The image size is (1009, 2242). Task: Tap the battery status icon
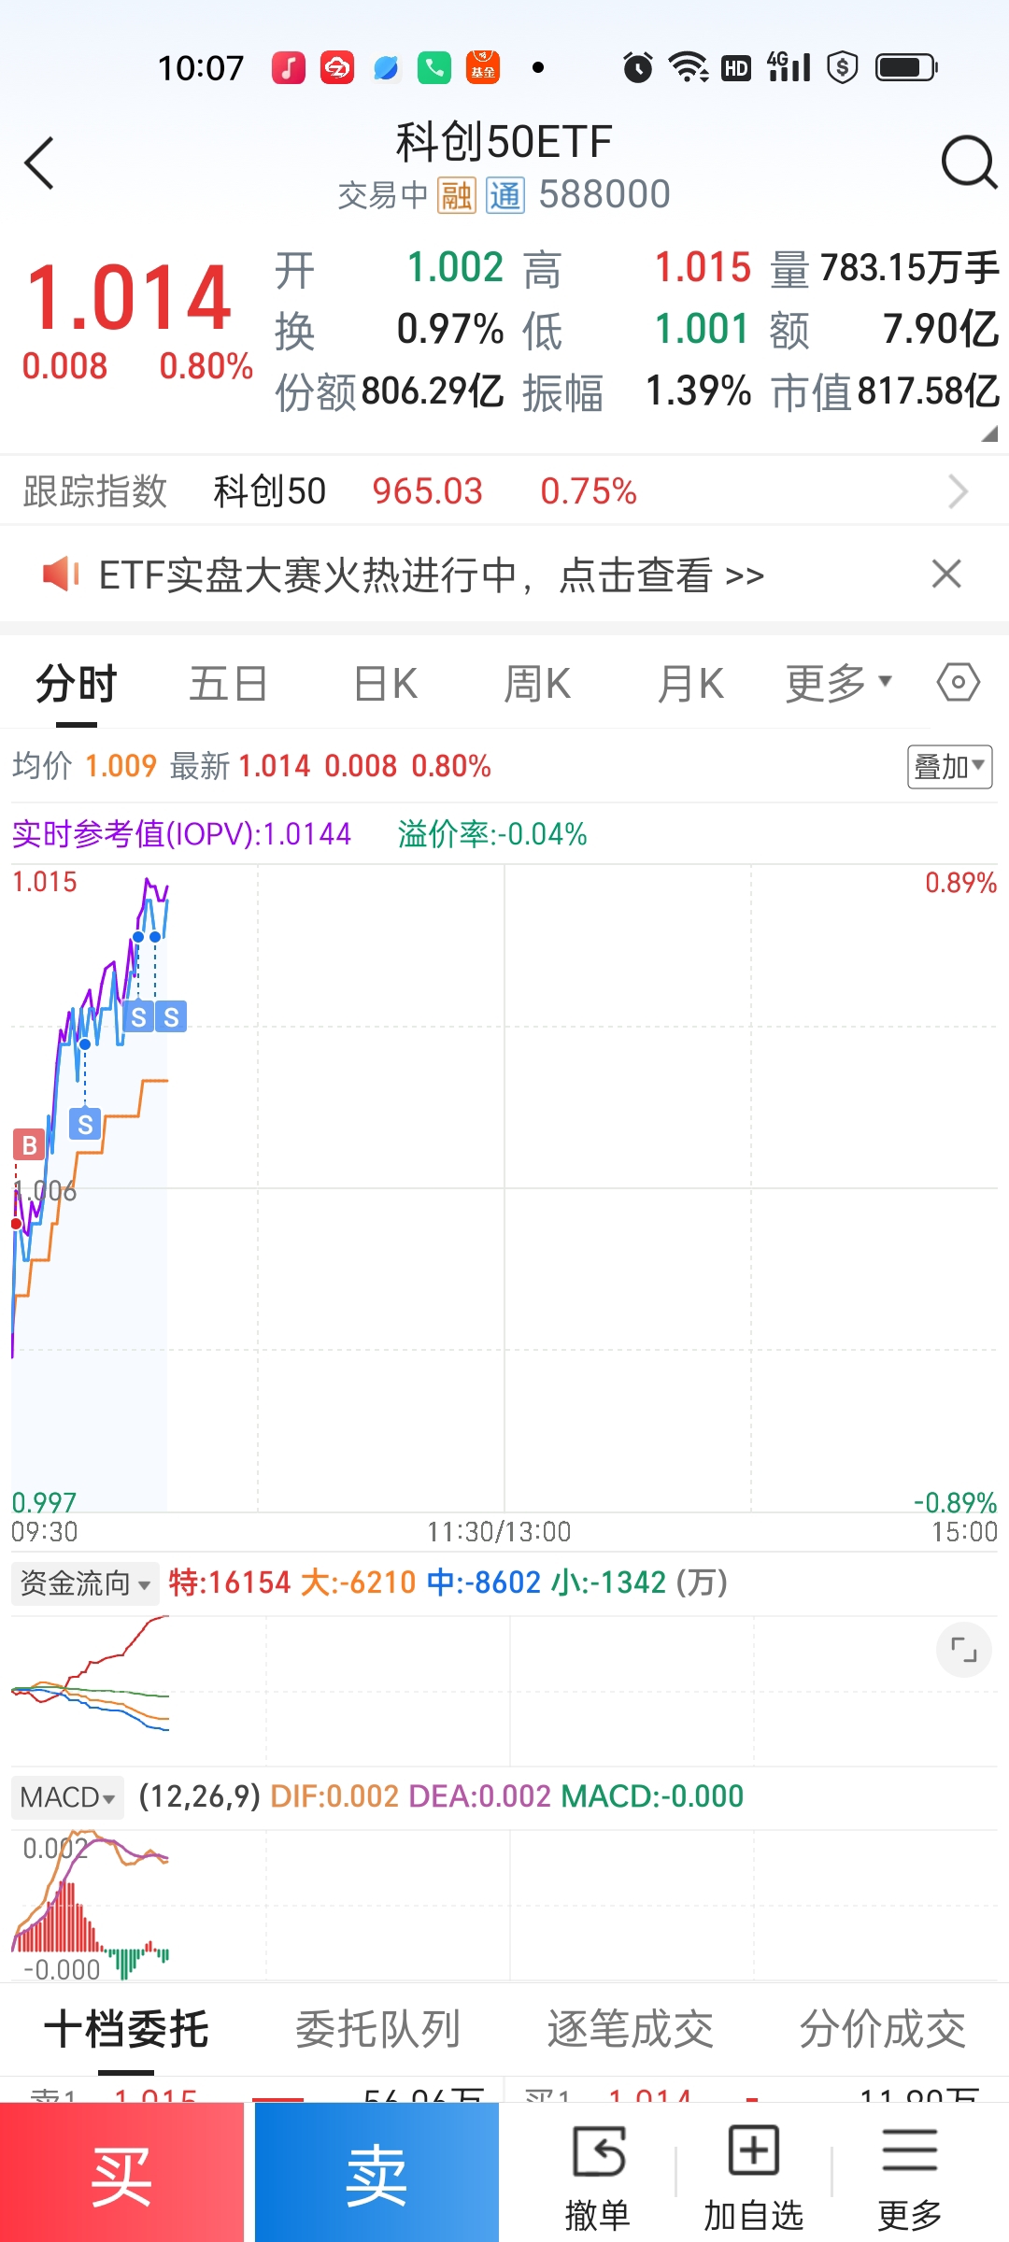[x=906, y=67]
